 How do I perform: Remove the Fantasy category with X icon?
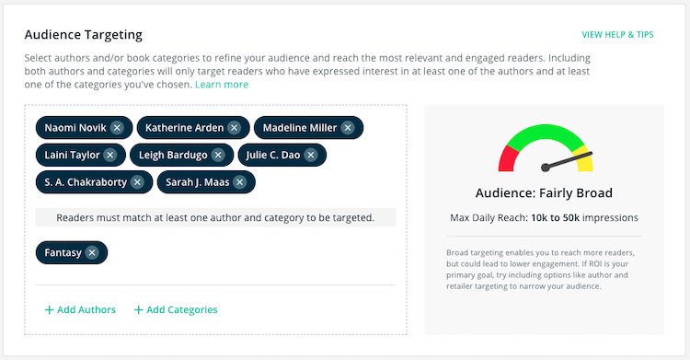91,253
